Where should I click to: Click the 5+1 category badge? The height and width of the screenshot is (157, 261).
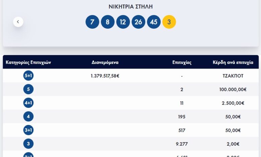[28, 76]
